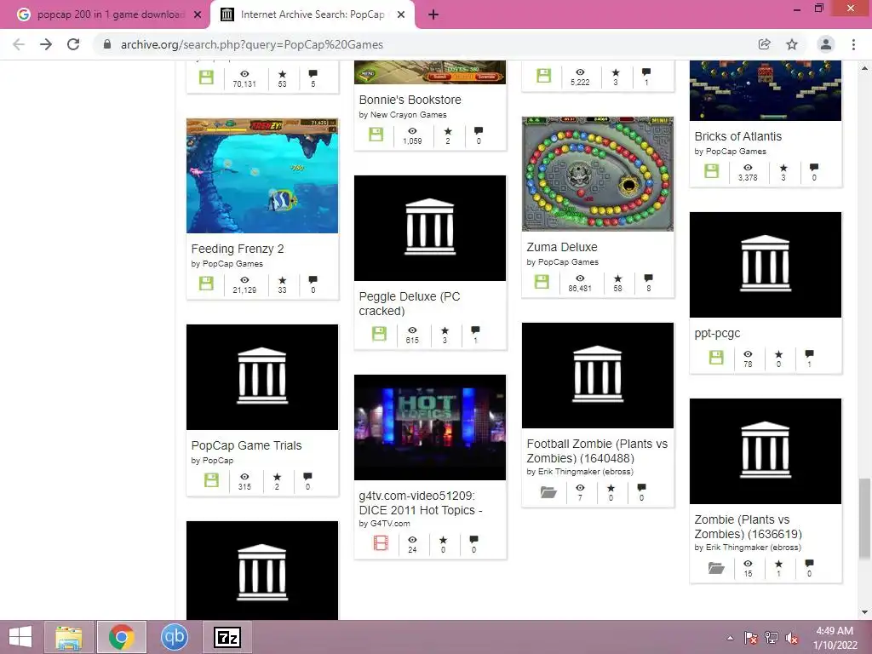Select the Internet Archive Search: PopCap tab
The height and width of the screenshot is (654, 872).
(x=313, y=14)
